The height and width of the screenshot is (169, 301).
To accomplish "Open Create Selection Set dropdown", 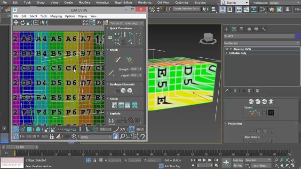I will pos(186,8).
